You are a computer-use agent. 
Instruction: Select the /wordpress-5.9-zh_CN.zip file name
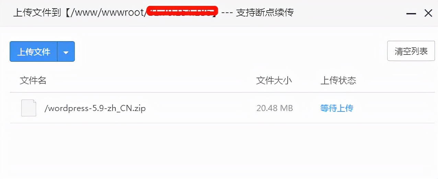pyautogui.click(x=95, y=108)
